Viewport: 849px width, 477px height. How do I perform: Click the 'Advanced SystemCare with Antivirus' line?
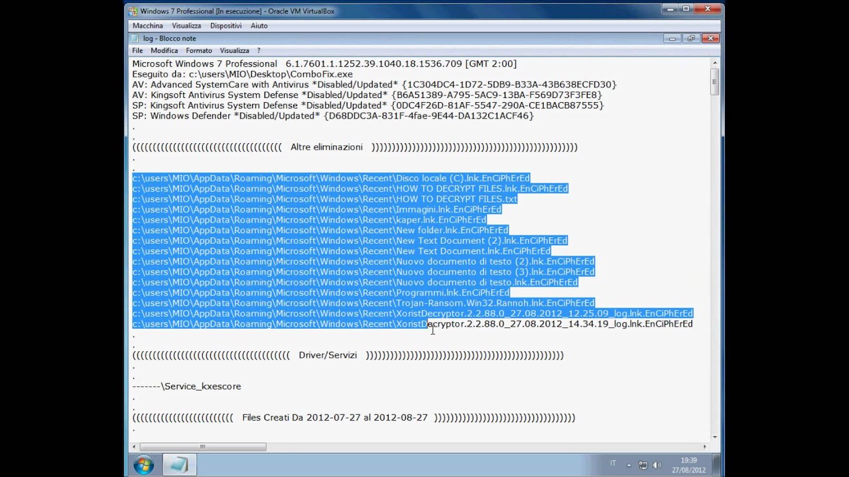374,85
